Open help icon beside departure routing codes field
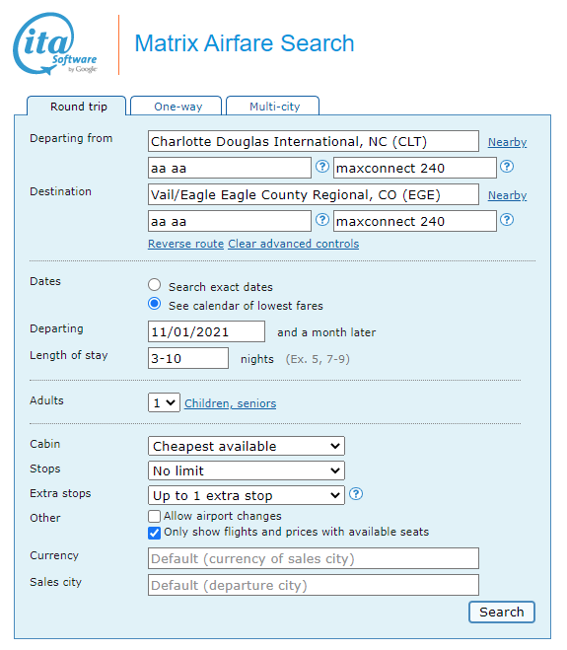 tap(322, 167)
